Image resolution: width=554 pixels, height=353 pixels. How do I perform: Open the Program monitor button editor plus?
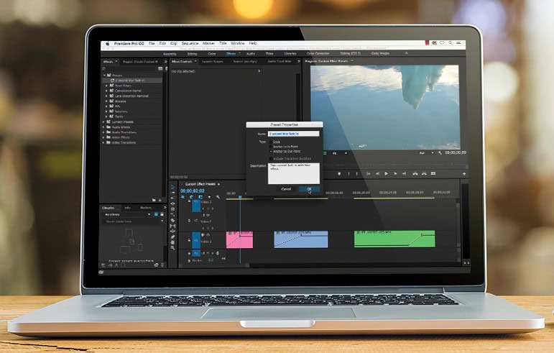click(x=464, y=174)
